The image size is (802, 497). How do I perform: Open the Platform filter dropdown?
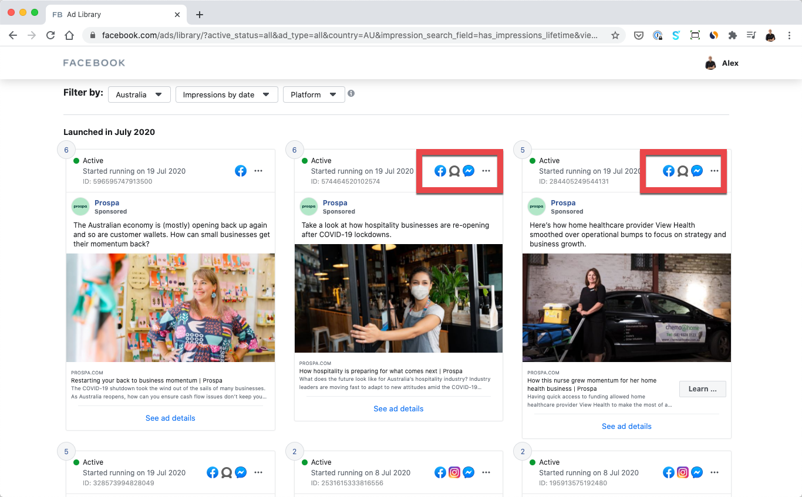coord(314,94)
